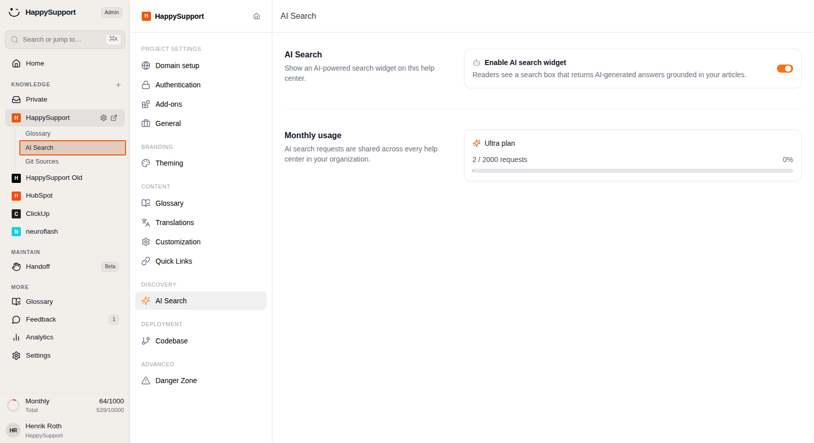Click the HappySupport smiley logo

pyautogui.click(x=14, y=12)
